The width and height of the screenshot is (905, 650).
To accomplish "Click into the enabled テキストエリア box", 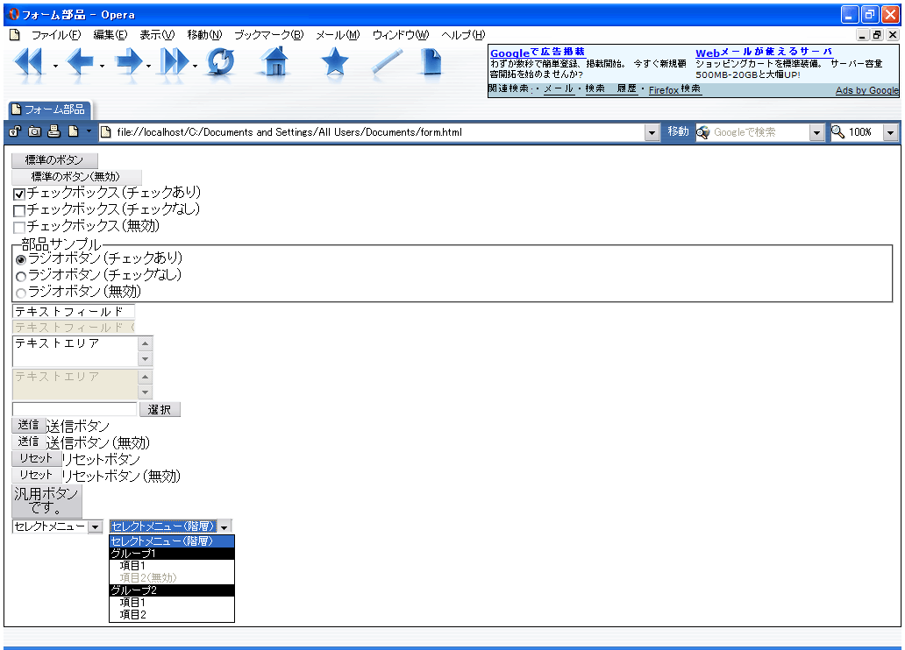I will tap(75, 351).
